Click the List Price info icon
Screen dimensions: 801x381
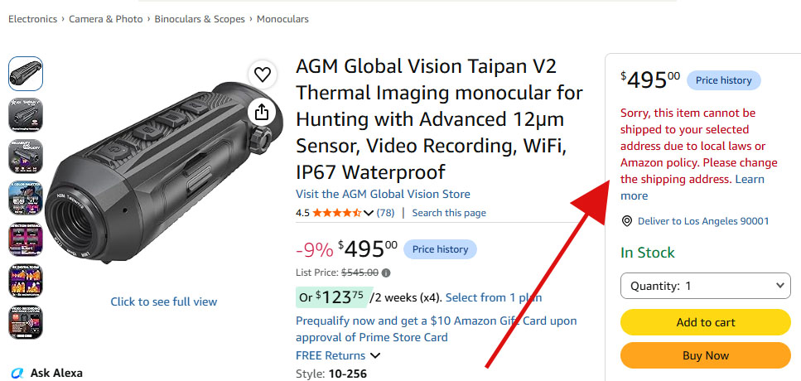[x=386, y=272]
